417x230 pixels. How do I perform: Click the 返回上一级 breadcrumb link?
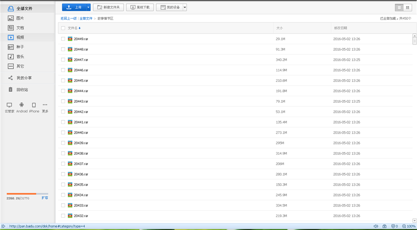click(x=68, y=18)
